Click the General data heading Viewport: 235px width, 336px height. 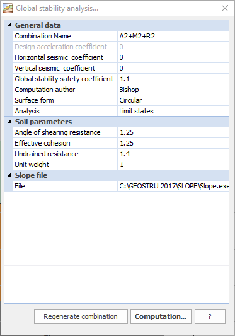pos(38,25)
